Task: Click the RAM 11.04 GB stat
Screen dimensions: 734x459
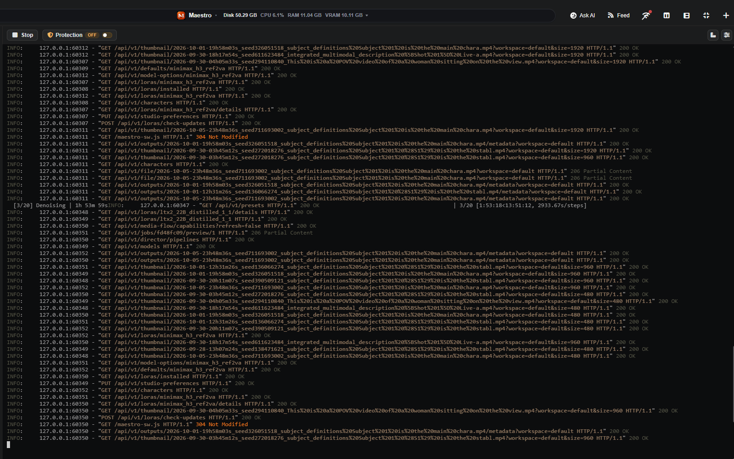Action: click(304, 16)
